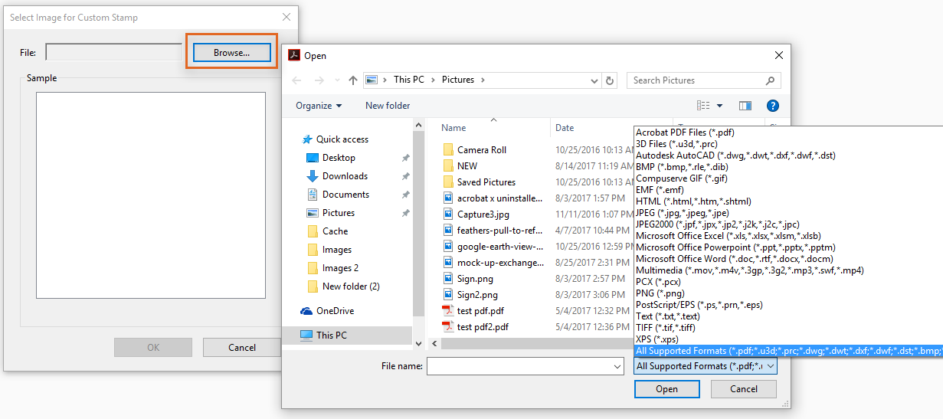Open the Organize menu
The height and width of the screenshot is (419, 943).
[x=319, y=106]
